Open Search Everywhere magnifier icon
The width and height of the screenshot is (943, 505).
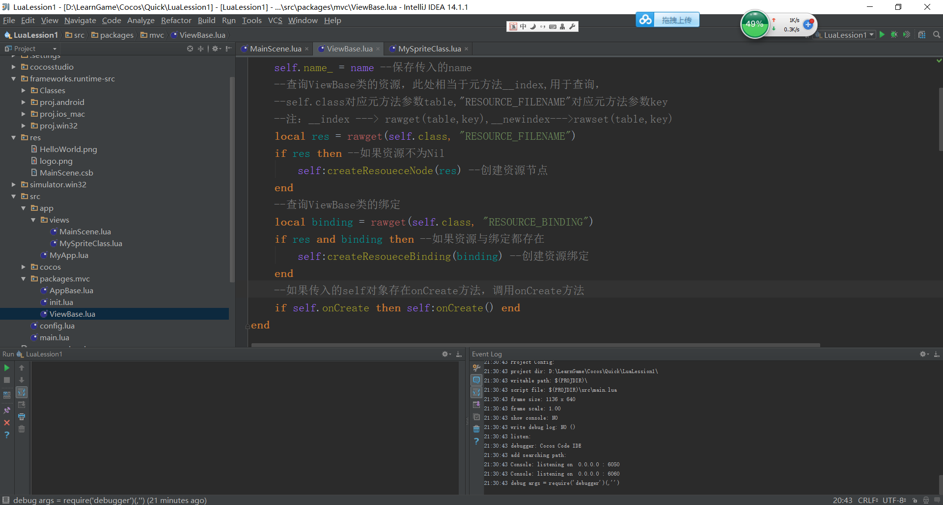click(937, 35)
